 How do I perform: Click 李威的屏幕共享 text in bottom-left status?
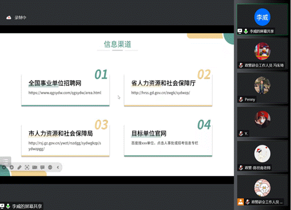tap(27, 206)
